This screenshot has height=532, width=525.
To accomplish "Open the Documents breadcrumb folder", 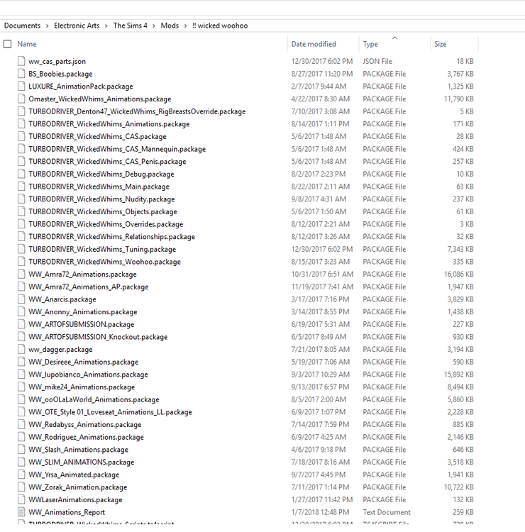I will tap(22, 26).
